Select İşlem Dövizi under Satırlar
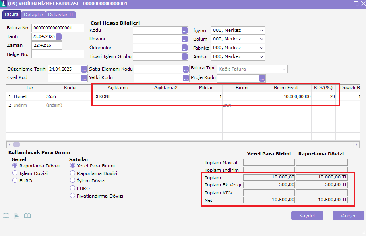The image size is (366, 236). click(73, 180)
